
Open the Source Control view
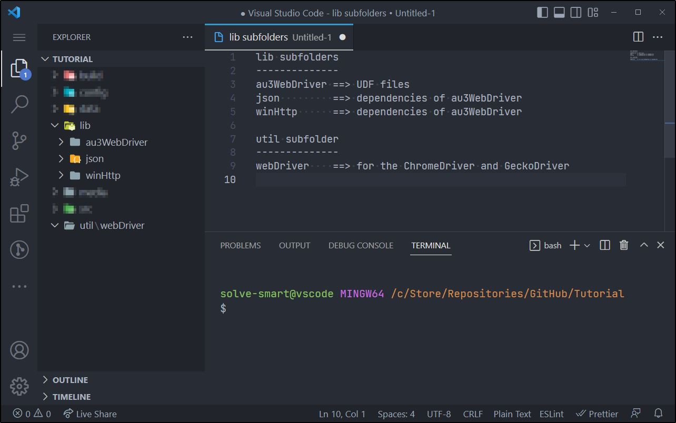tap(19, 140)
